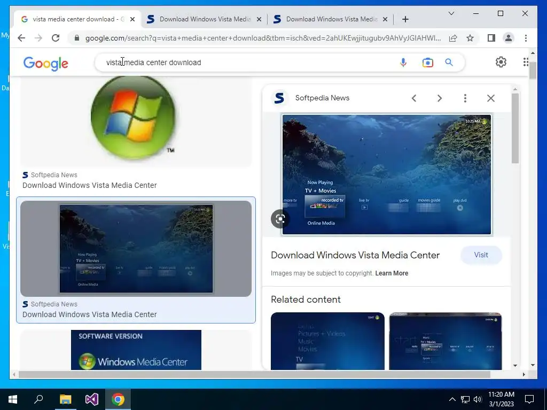Screen dimensions: 547x410
Task: Click the padlock site info icon
Action: 77,38
